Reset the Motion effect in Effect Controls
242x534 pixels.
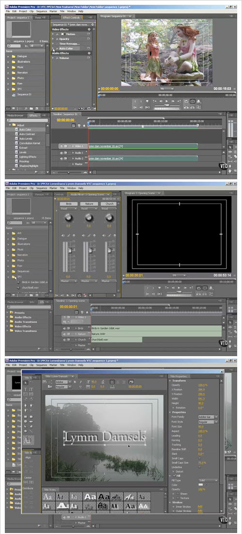click(x=89, y=34)
